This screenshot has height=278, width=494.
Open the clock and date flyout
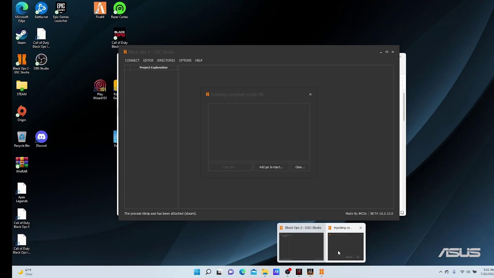(x=487, y=272)
